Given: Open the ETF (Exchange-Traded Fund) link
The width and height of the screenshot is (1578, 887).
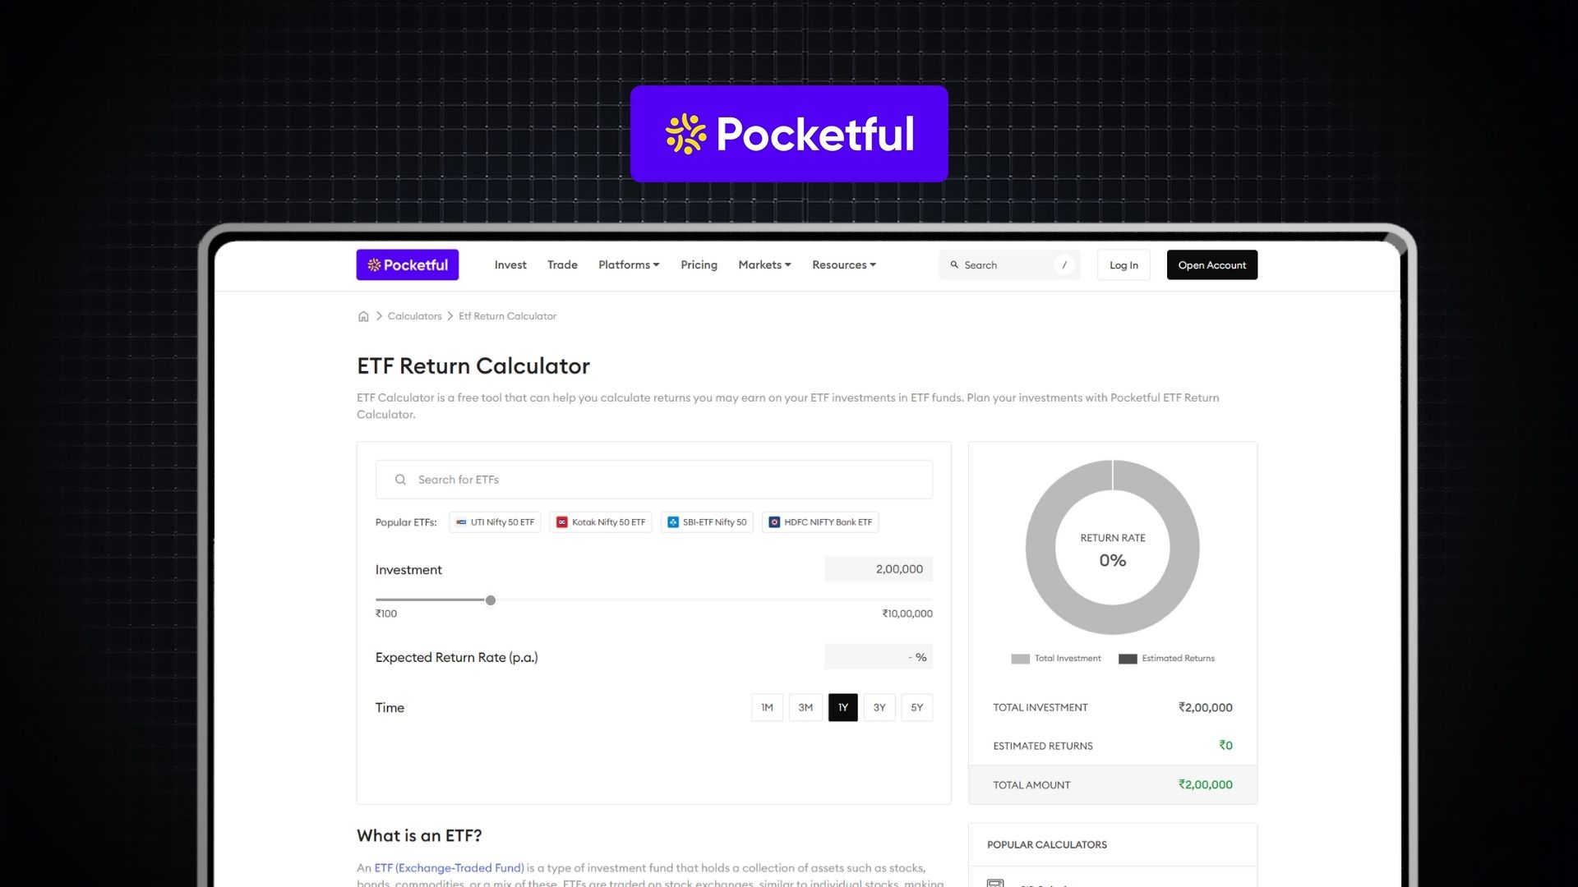Looking at the screenshot, I should 449,868.
